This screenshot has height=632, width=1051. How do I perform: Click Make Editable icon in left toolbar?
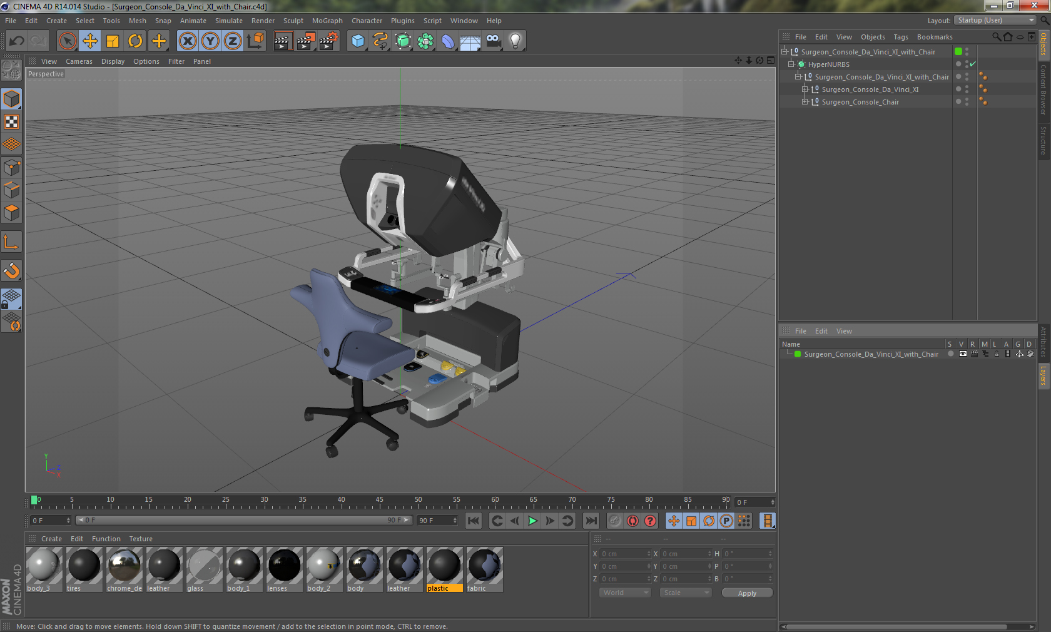(x=11, y=70)
